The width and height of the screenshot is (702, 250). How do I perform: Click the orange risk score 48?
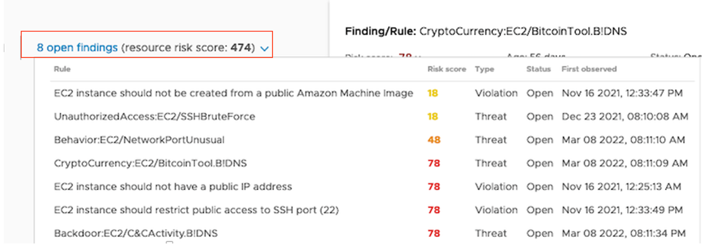tap(433, 140)
